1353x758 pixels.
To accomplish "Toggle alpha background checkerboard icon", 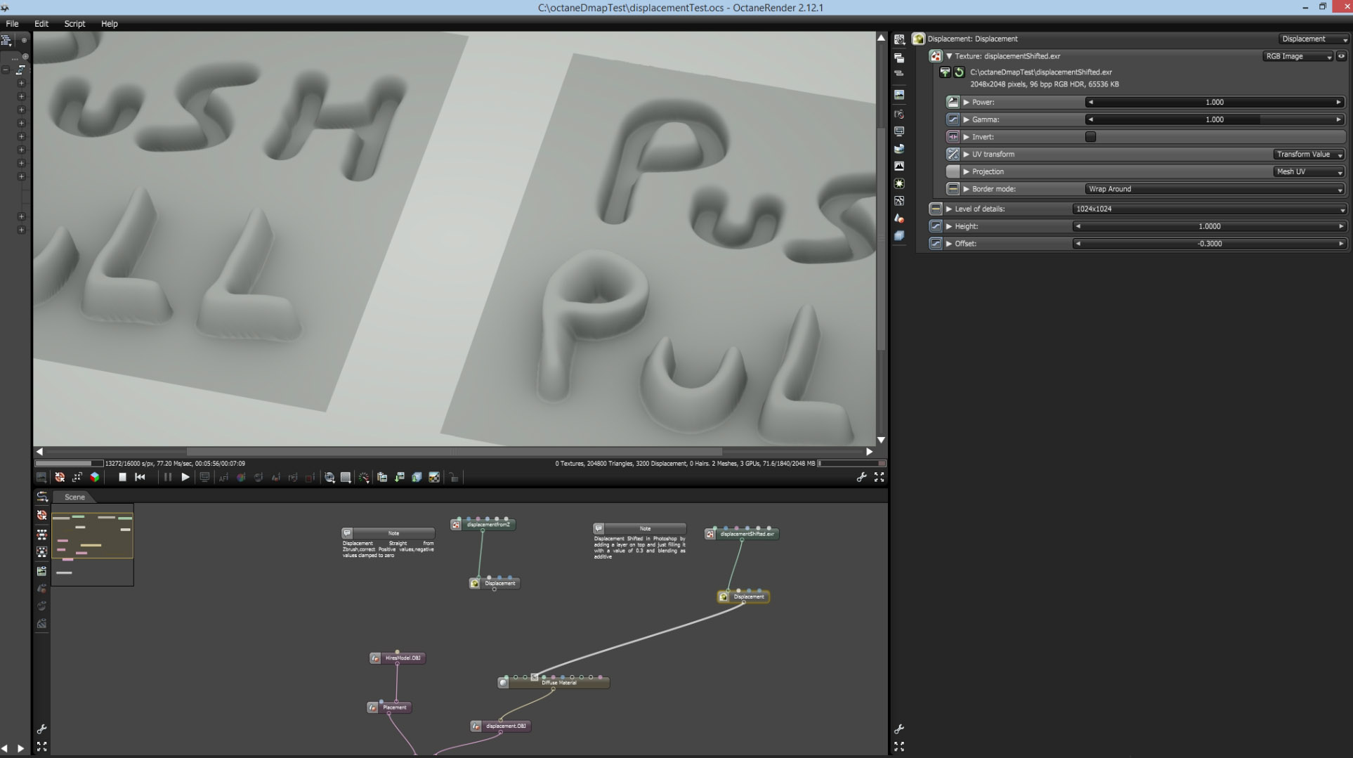I will [x=434, y=477].
